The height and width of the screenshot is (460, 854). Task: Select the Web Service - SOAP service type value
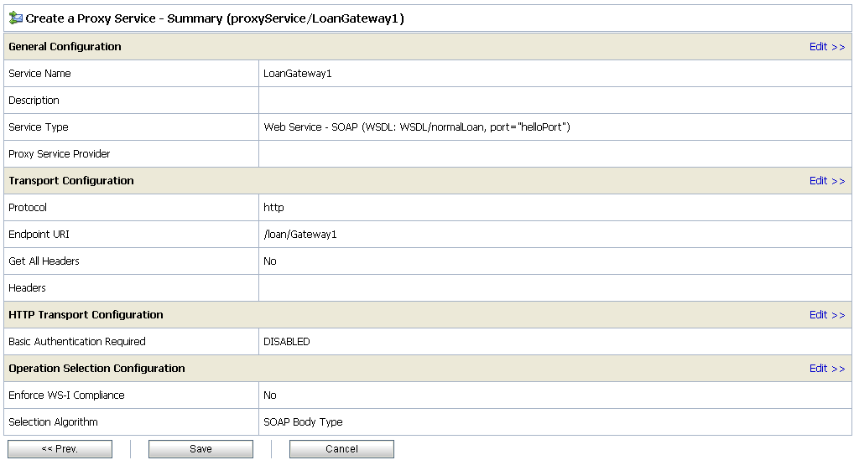[x=417, y=127]
